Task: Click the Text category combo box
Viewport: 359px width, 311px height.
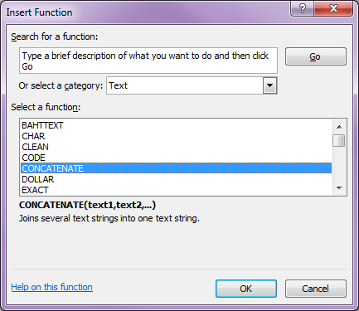Action: (x=192, y=85)
